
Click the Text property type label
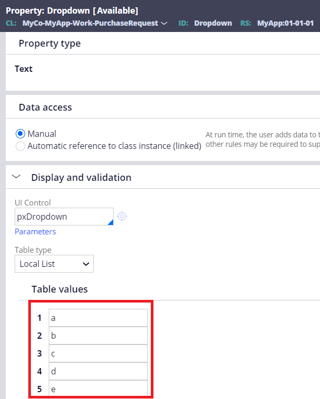pyautogui.click(x=24, y=69)
